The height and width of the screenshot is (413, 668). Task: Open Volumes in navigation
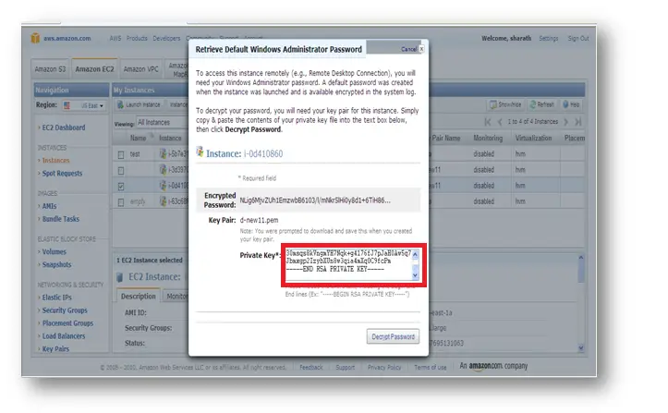[x=55, y=251]
